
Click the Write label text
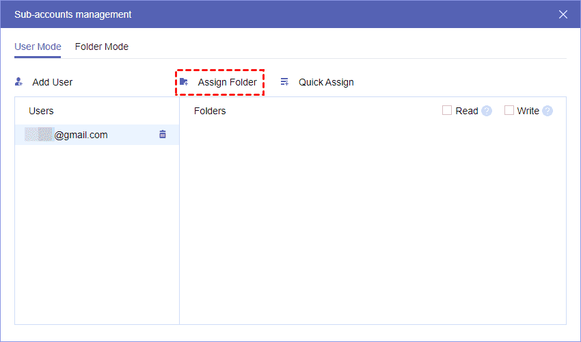point(528,111)
